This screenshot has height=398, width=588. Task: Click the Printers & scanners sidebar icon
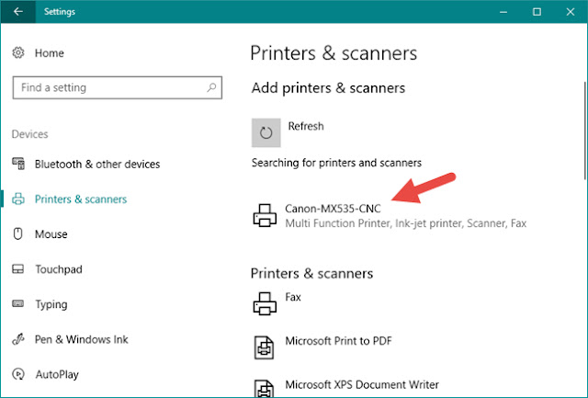click(x=18, y=199)
